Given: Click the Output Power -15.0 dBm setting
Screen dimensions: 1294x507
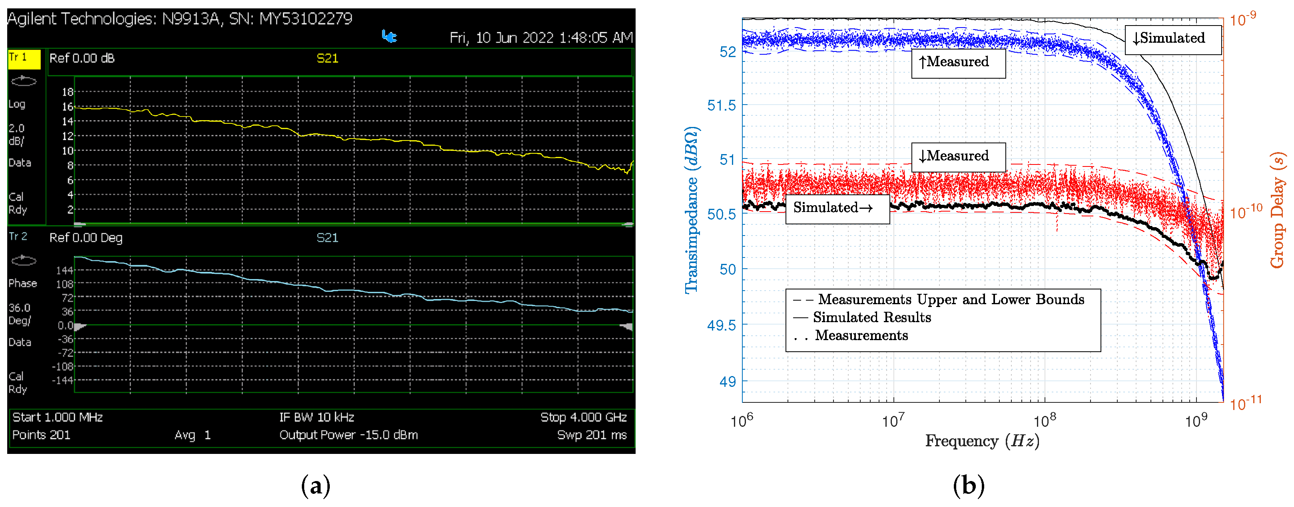Looking at the screenshot, I should click(348, 435).
